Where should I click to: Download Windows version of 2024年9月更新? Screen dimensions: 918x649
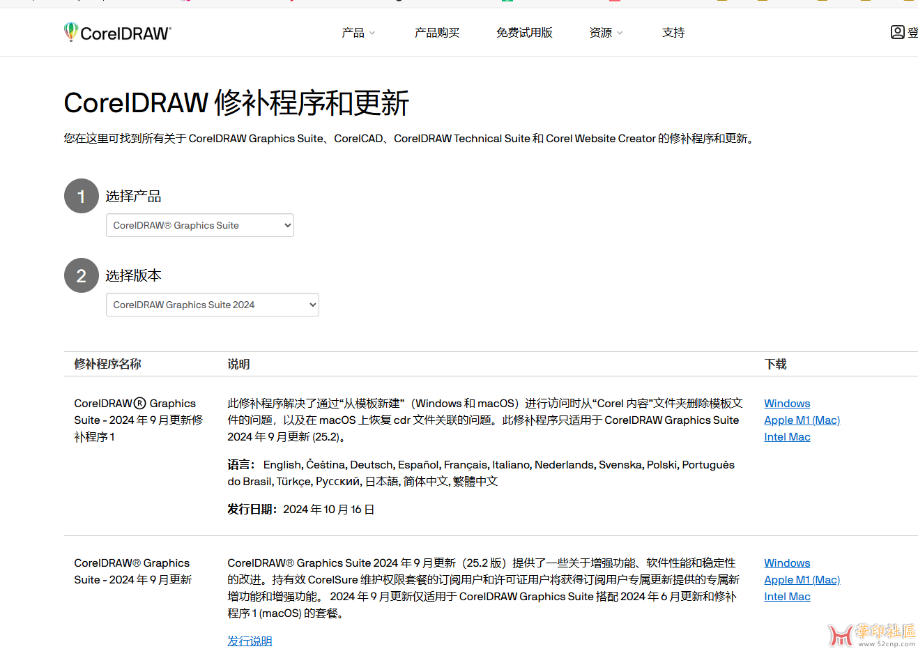[x=787, y=563]
